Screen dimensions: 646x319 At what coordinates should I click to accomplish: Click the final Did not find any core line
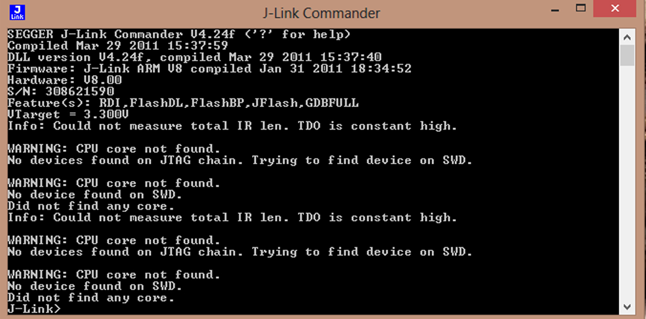pos(91,297)
